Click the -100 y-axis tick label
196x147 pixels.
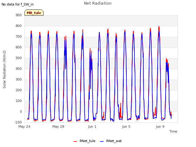(x=18, y=123)
